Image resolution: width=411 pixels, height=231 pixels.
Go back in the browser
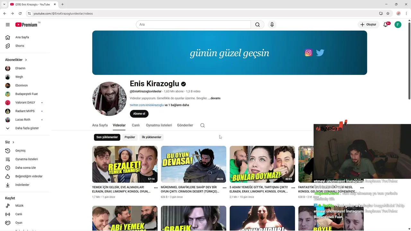coord(4,13)
